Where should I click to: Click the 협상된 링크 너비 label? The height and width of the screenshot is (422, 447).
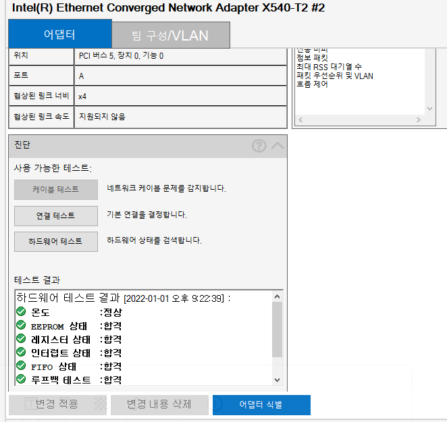pos(42,96)
